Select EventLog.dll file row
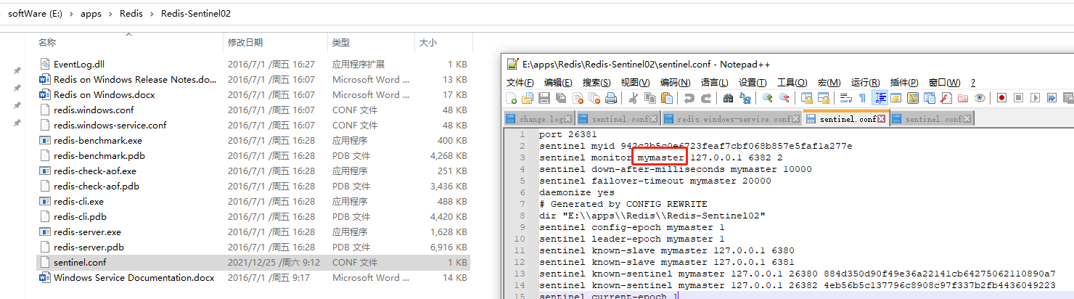 253,65
